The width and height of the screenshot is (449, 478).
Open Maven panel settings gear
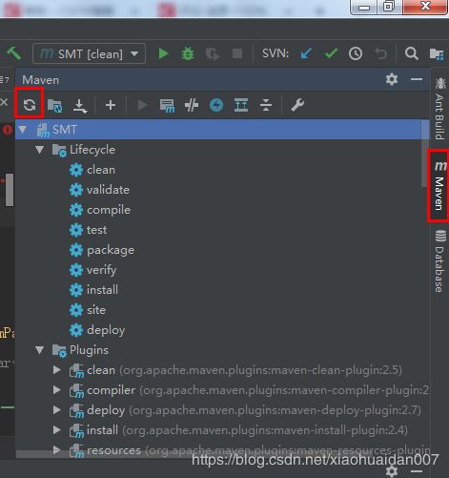392,79
